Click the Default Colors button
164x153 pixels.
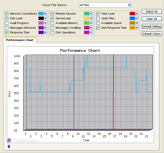tap(151, 34)
